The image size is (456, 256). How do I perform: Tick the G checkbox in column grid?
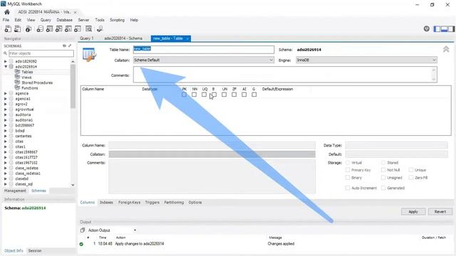pos(254,95)
